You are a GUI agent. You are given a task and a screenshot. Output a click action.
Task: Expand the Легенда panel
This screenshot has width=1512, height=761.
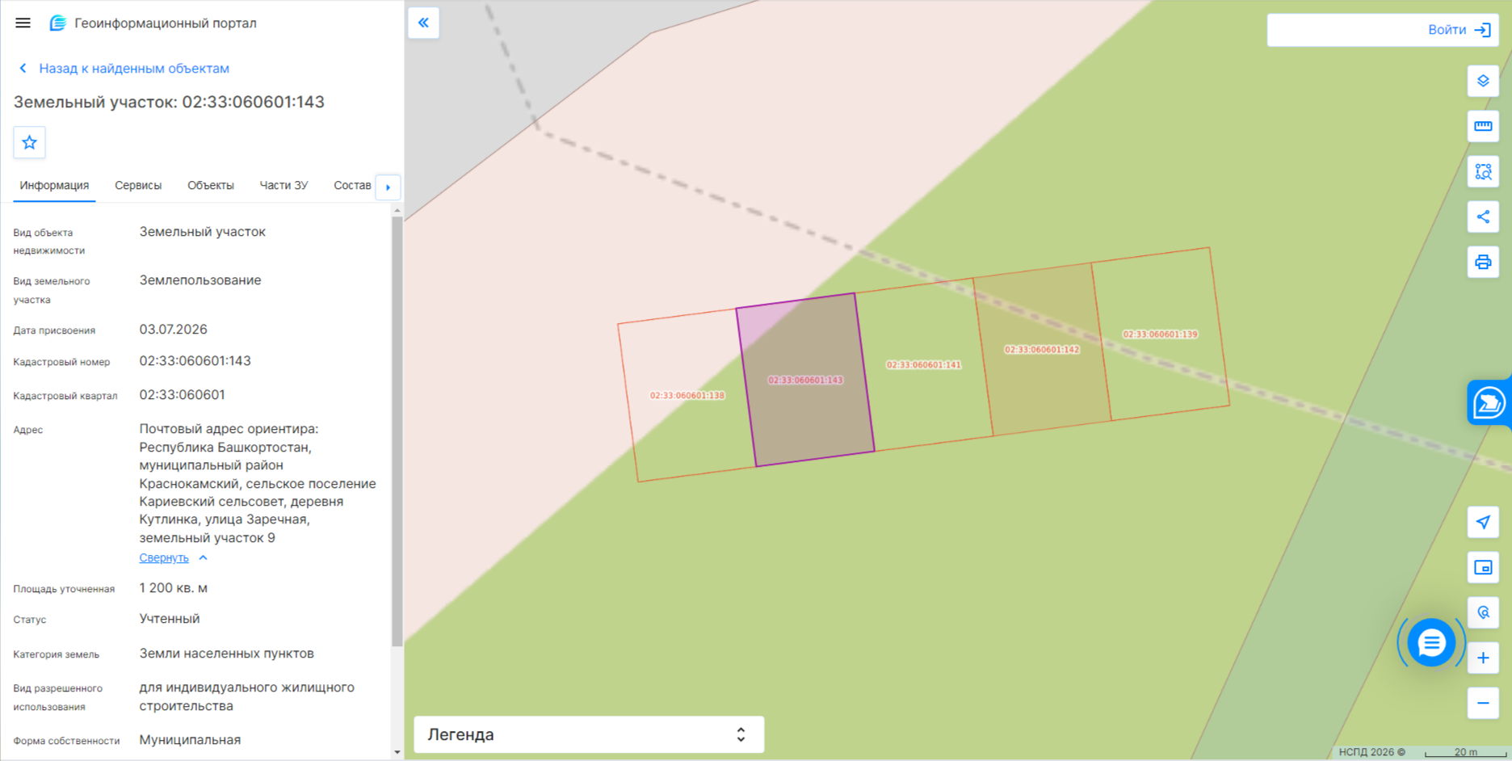click(589, 734)
